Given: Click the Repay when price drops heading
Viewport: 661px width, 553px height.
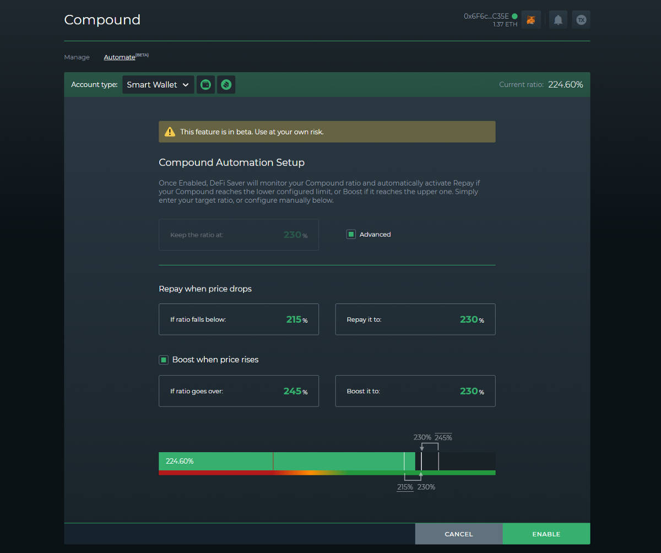Looking at the screenshot, I should [x=205, y=289].
